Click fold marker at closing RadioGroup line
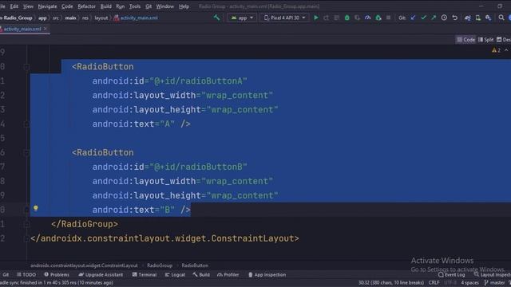 26,224
